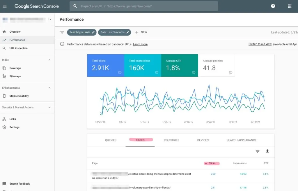Open the Google apps grid
This screenshot has height=191, width=298.
pos(289,6)
